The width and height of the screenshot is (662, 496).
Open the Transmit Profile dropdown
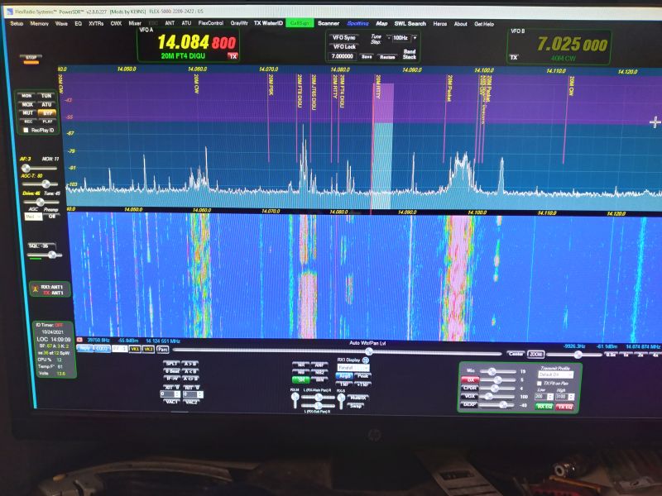(x=555, y=375)
